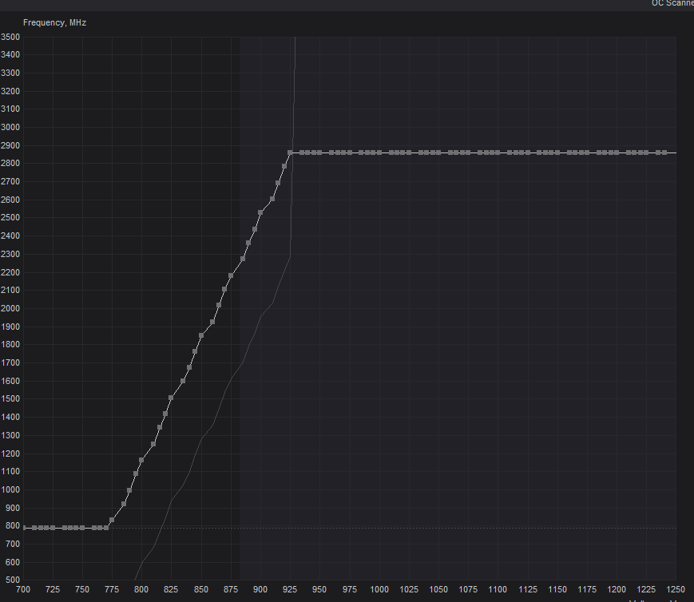Select the curve point at 1505 MHz, 825 mV
The image size is (694, 602).
171,398
